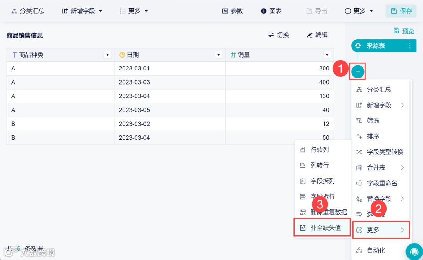Click the plus add-step button under 来源表
Image resolution: width=423 pixels, height=260 pixels.
pyautogui.click(x=358, y=72)
